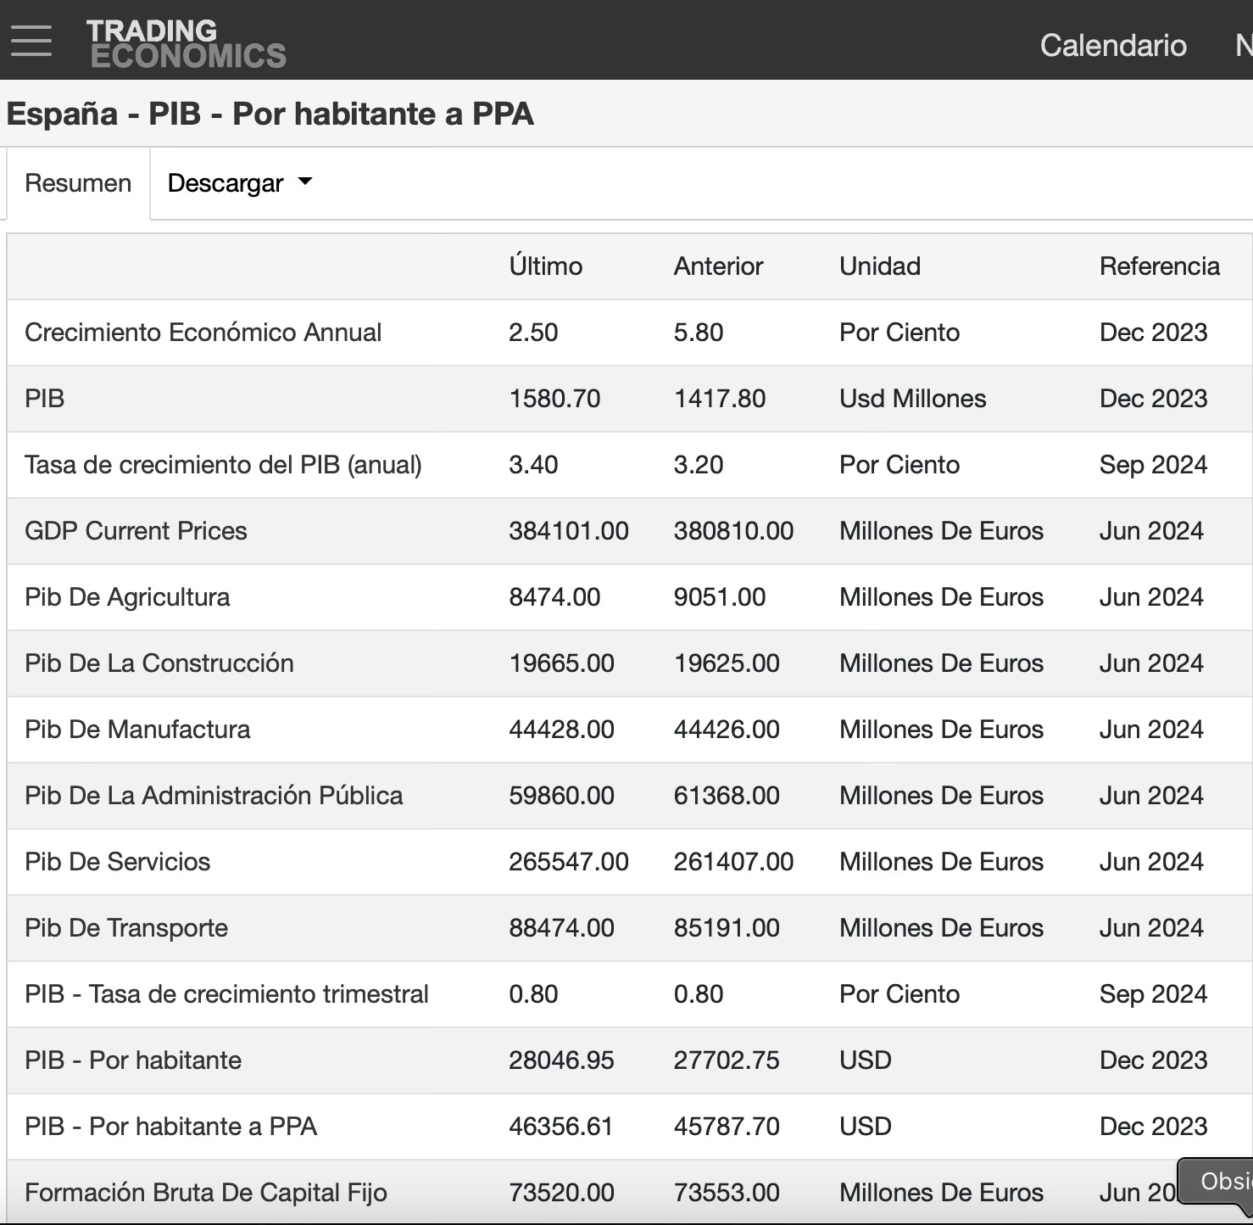Select the value 59860.00
The image size is (1253, 1225).
[x=561, y=796]
